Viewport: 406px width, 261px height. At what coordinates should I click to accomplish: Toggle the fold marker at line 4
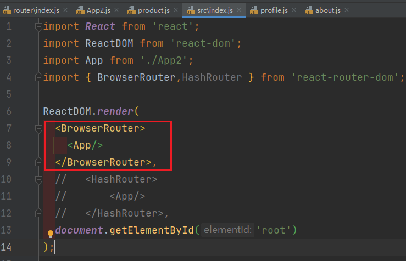click(x=38, y=77)
